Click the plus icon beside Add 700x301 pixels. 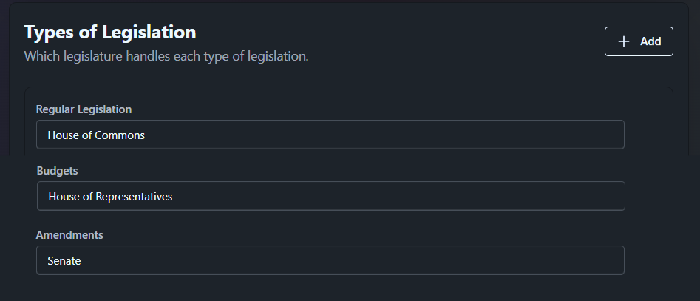coord(623,41)
